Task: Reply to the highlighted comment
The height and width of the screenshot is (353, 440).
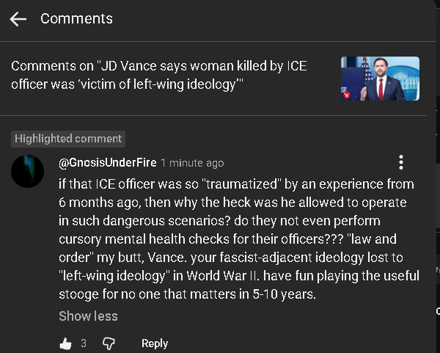Action: click(x=155, y=343)
